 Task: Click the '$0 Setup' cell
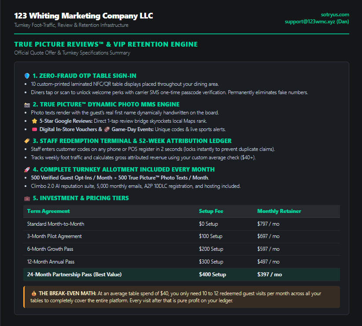208,224
